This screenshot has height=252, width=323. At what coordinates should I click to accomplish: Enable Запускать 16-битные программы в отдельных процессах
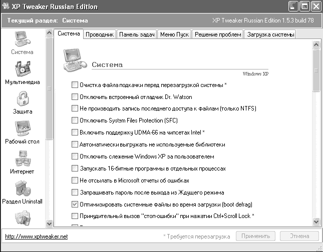pyautogui.click(x=75, y=168)
